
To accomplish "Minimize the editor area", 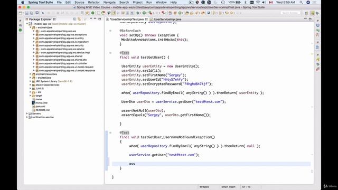I will [x=305, y=19].
